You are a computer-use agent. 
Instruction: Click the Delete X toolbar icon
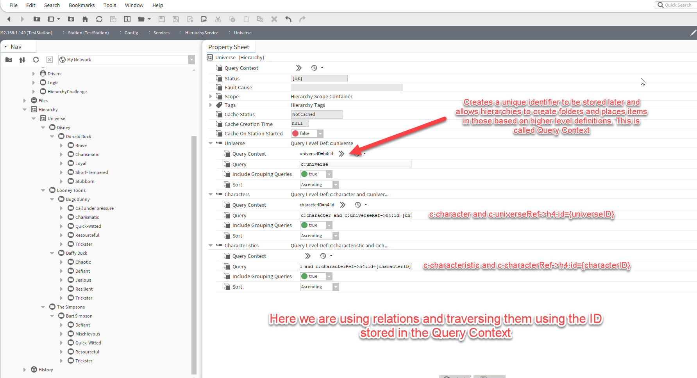click(x=274, y=19)
